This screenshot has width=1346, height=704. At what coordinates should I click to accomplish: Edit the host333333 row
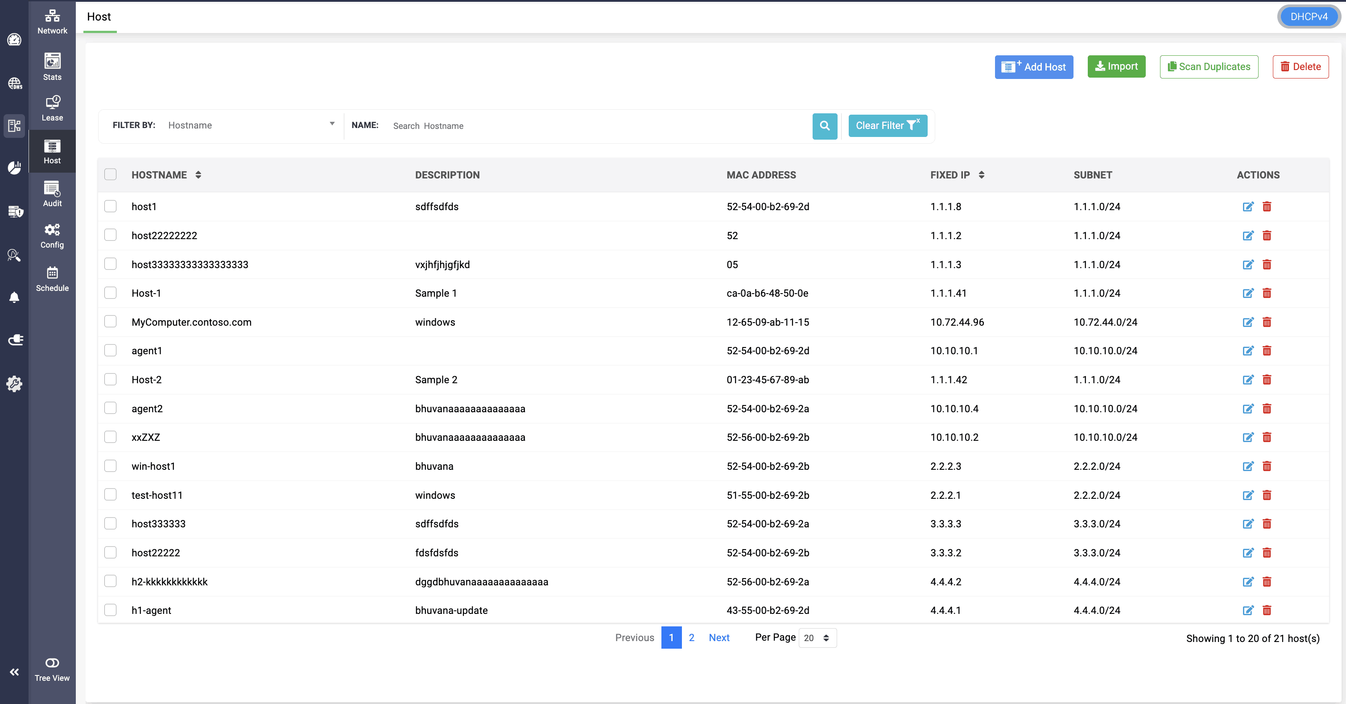[1248, 524]
